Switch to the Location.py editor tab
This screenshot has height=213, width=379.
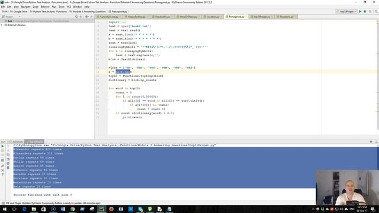pos(212,17)
